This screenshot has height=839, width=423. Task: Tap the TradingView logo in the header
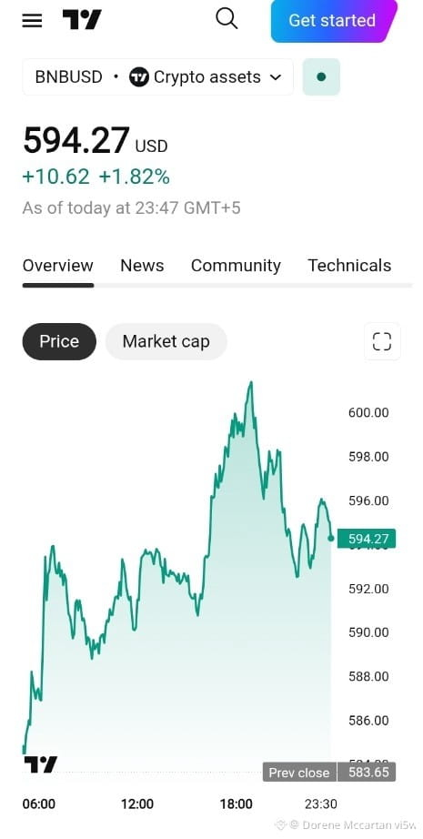(x=82, y=20)
